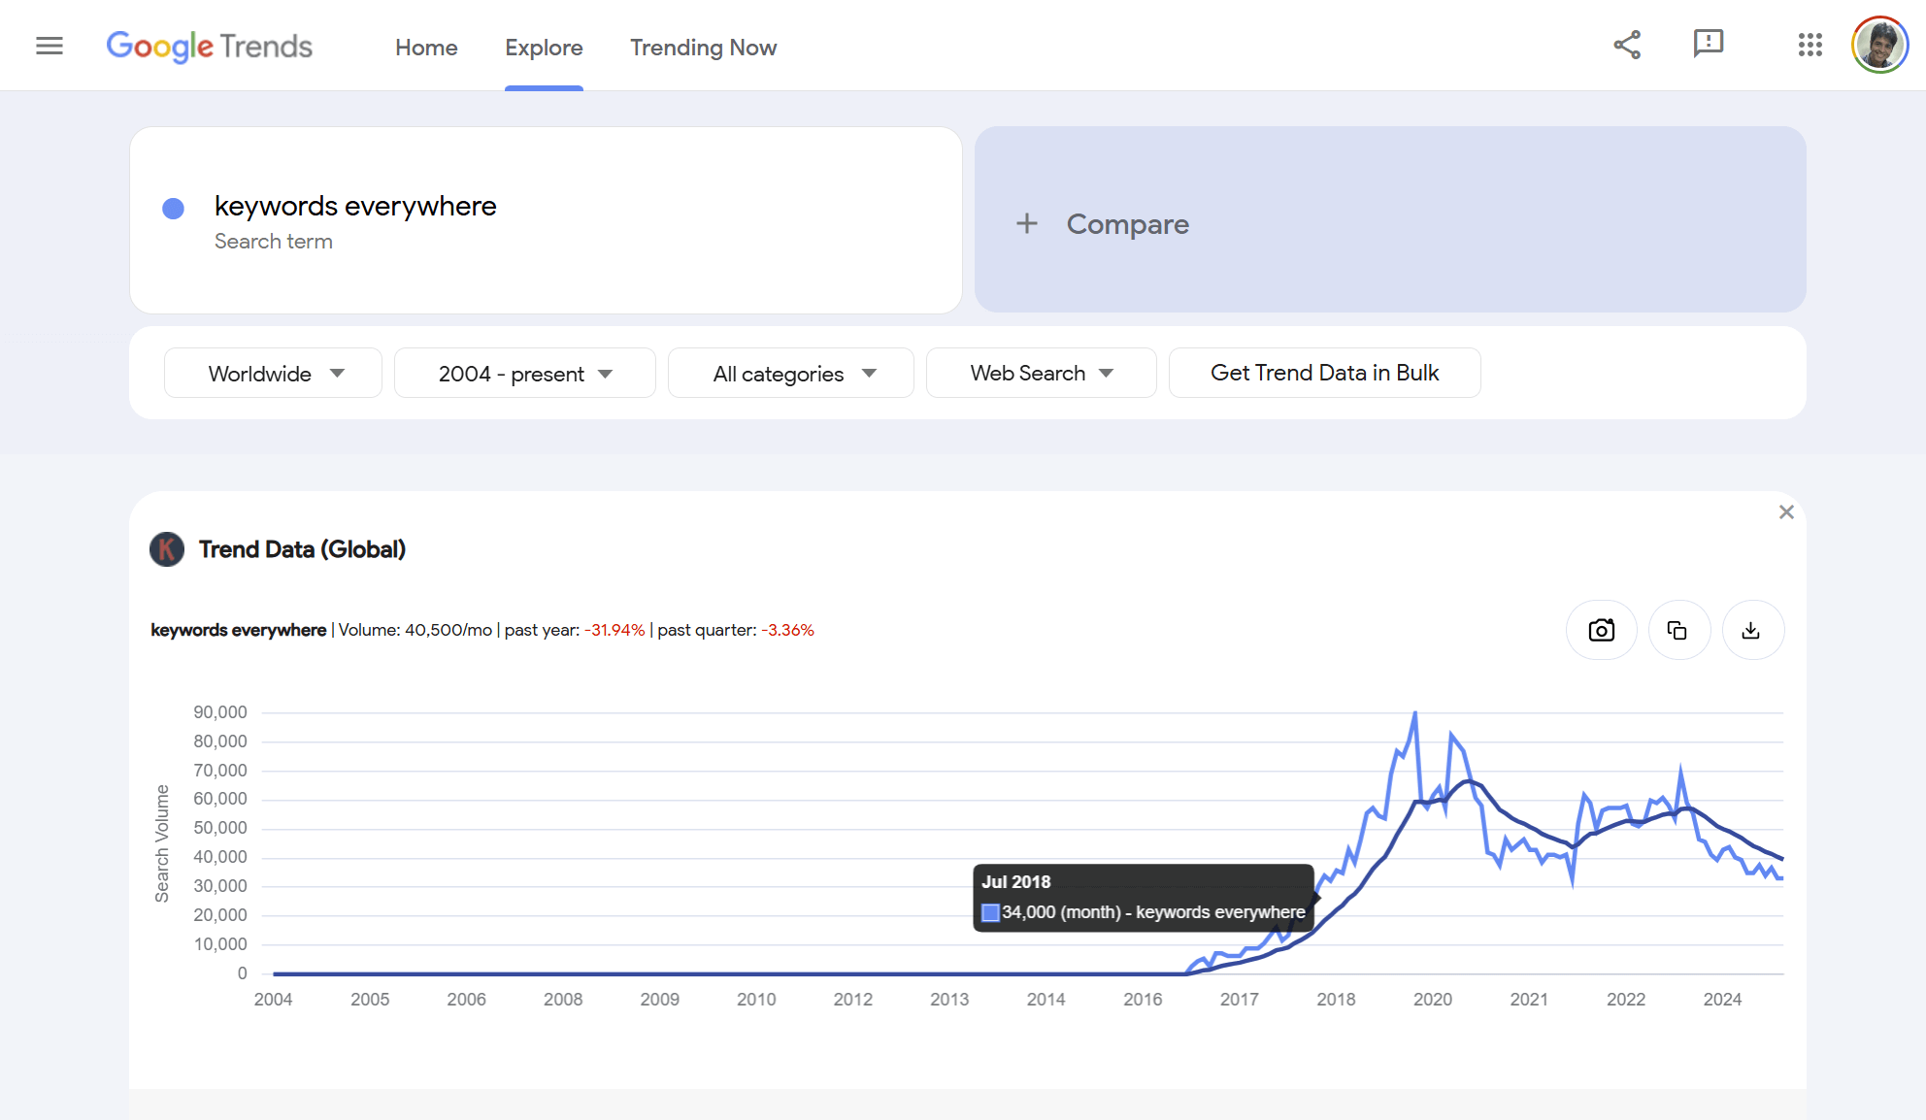Click the past year -31.94% value
The width and height of the screenshot is (1926, 1120).
pyautogui.click(x=614, y=630)
